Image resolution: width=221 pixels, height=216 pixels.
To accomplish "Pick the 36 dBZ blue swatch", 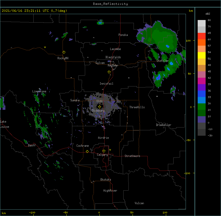I will tap(202, 94).
